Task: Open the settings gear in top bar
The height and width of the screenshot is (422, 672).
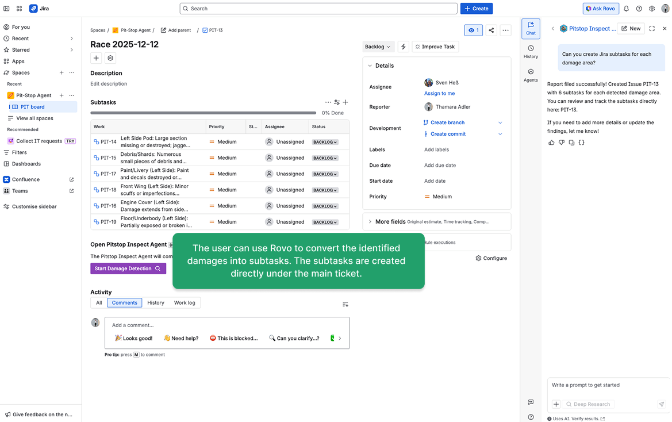Action: pyautogui.click(x=652, y=9)
